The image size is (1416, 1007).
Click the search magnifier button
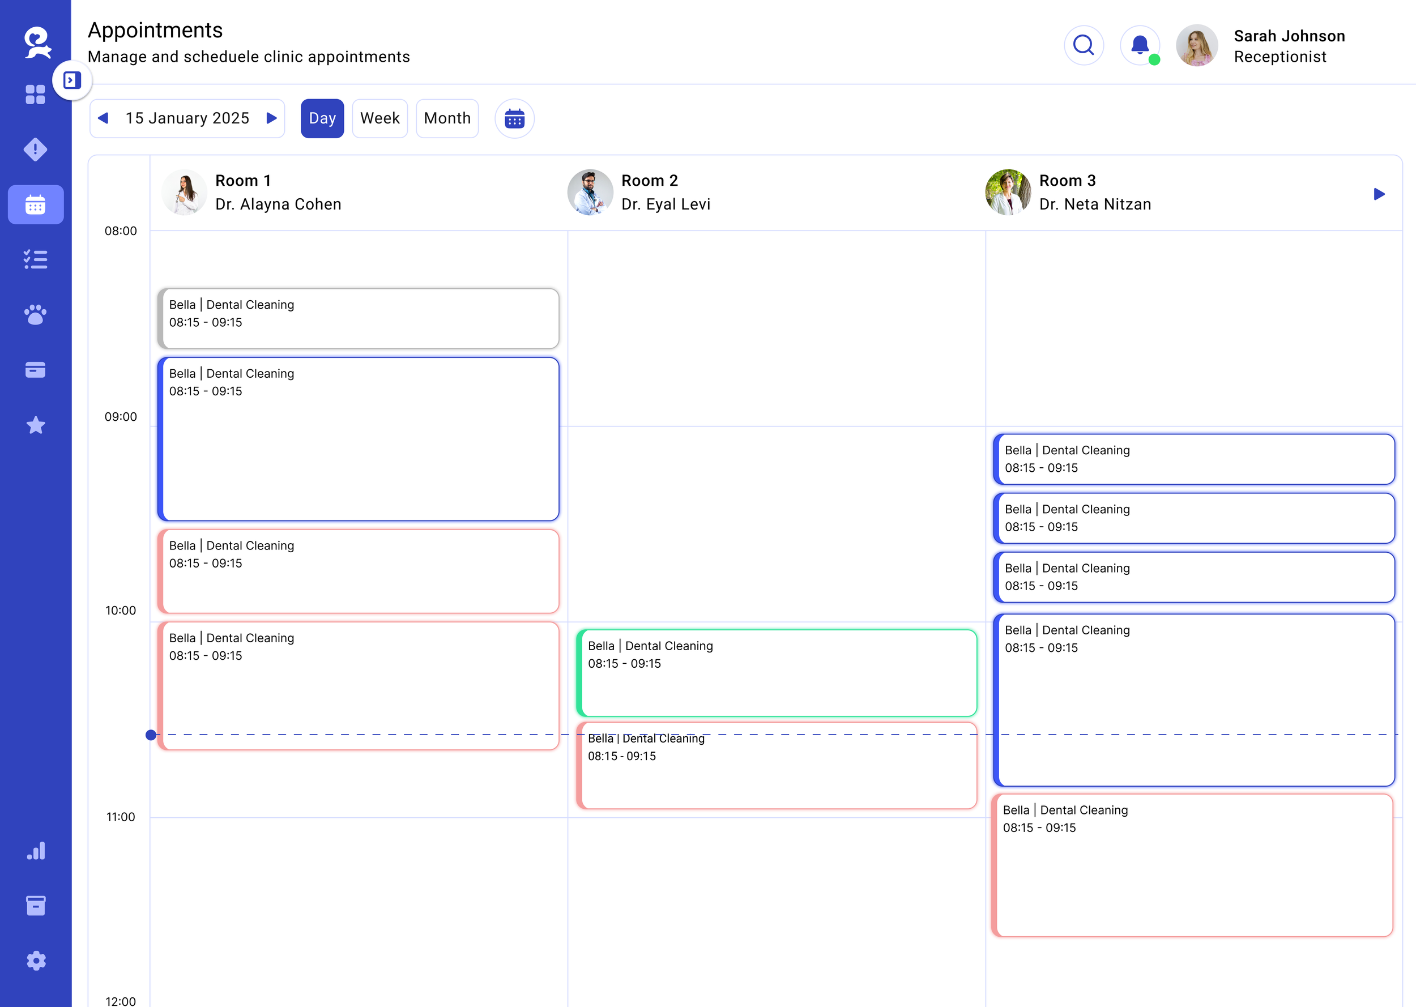click(1083, 45)
